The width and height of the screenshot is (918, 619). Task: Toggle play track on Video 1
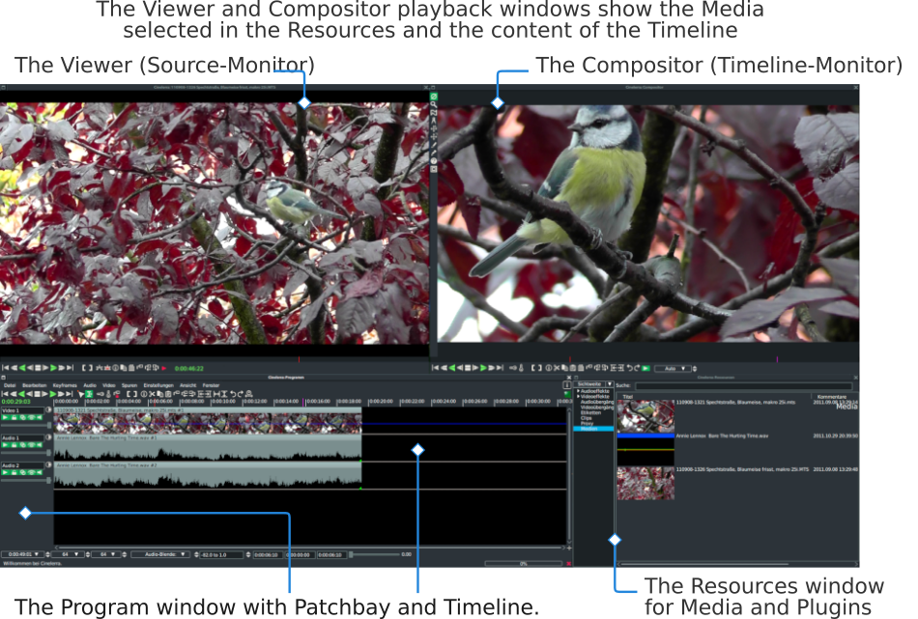click(5, 418)
